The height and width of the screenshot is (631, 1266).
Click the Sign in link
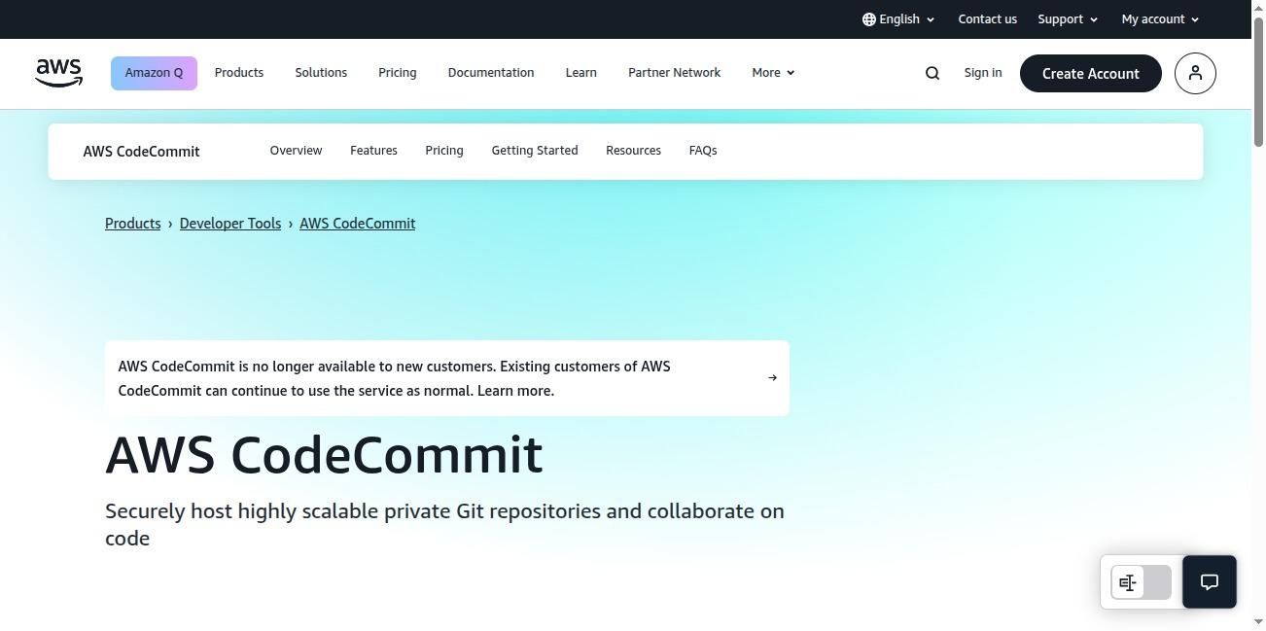point(983,73)
